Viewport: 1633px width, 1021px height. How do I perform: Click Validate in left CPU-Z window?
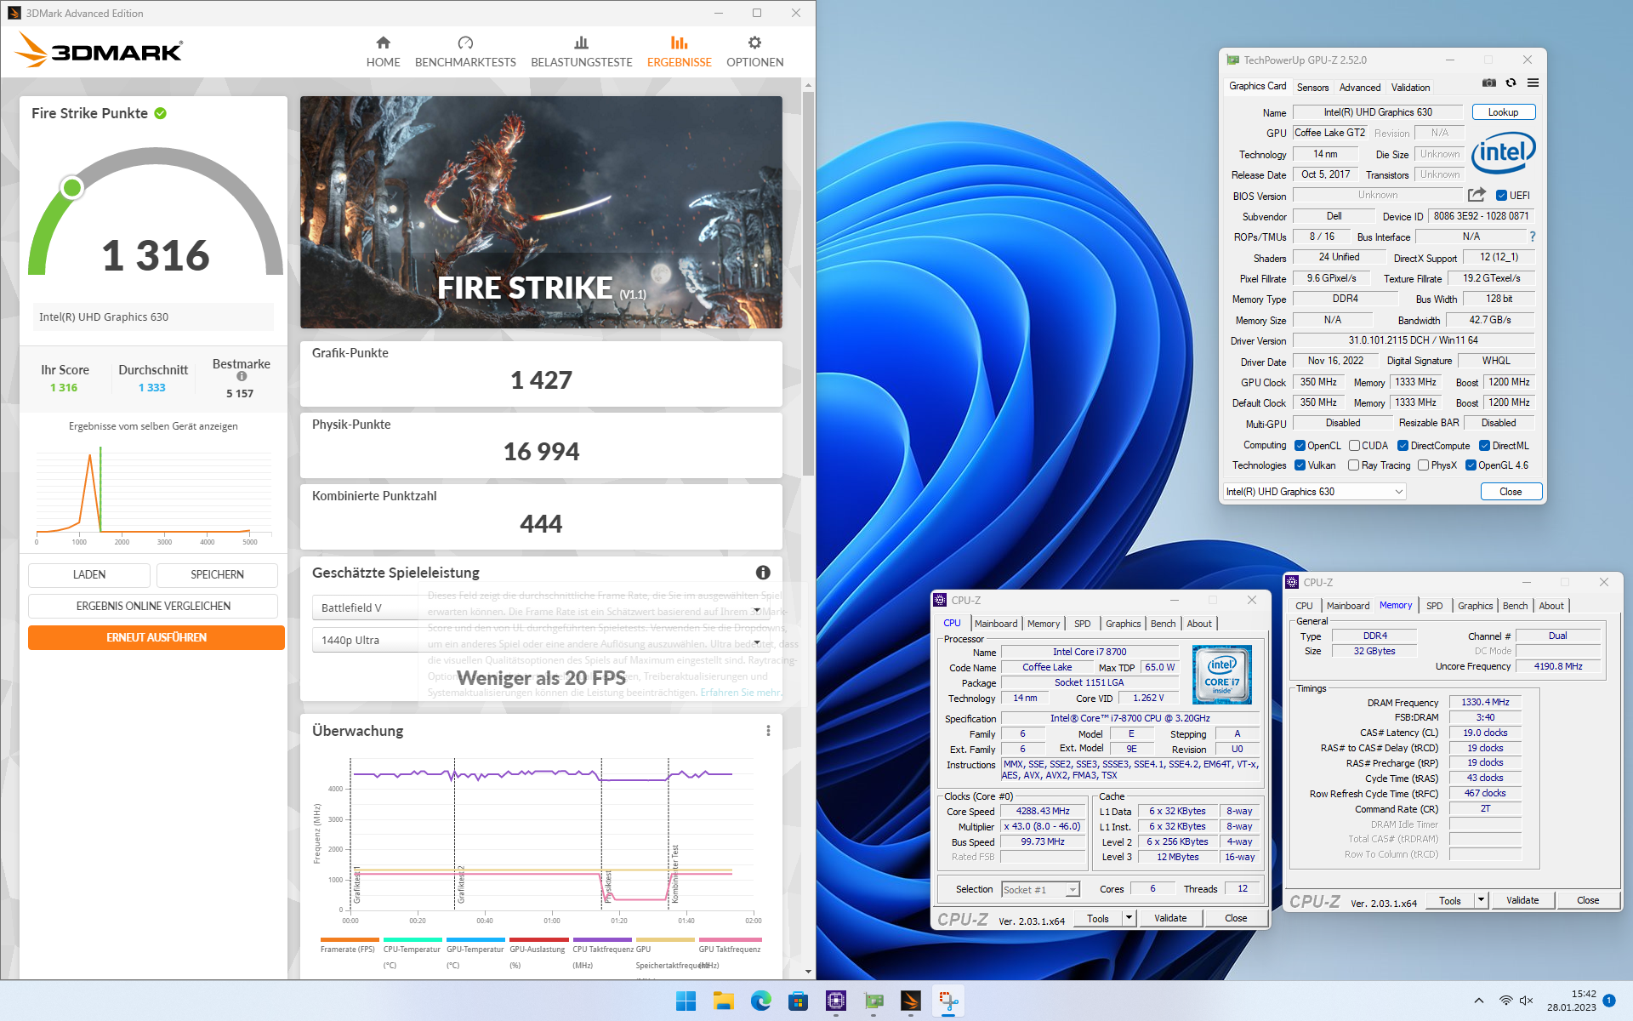coord(1170,918)
